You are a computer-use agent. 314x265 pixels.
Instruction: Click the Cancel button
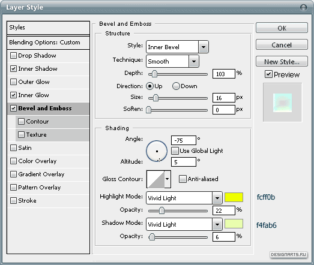[282, 44]
